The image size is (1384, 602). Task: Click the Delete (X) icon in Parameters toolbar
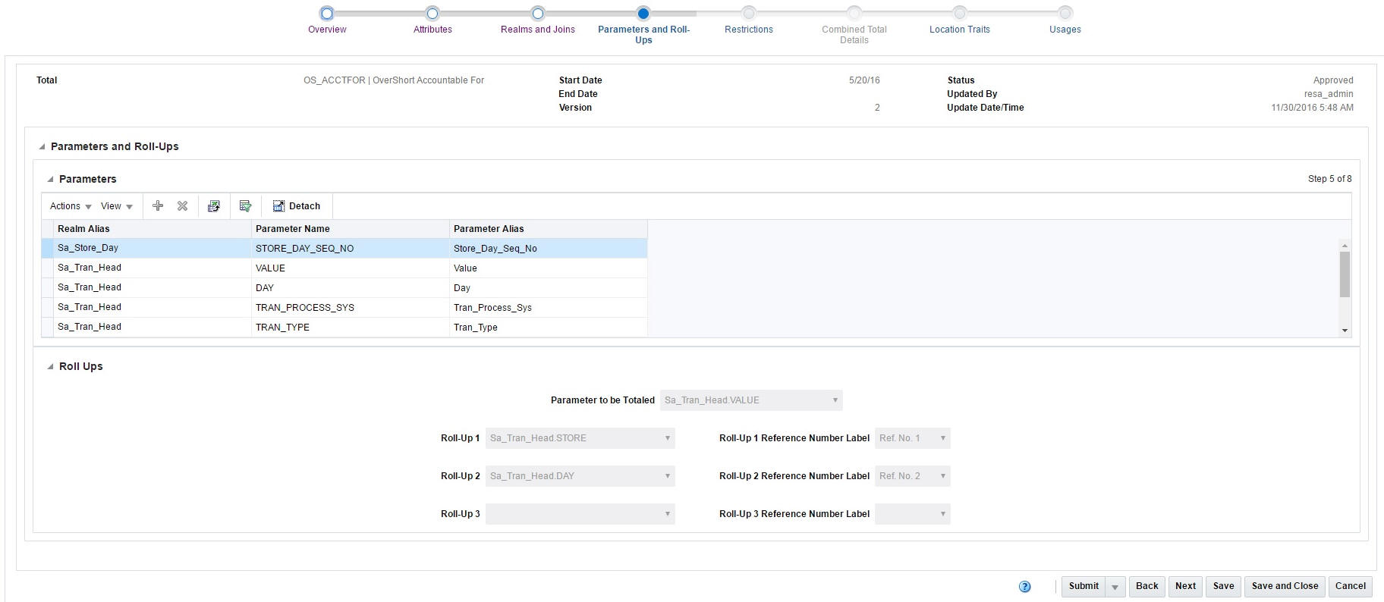click(x=182, y=205)
